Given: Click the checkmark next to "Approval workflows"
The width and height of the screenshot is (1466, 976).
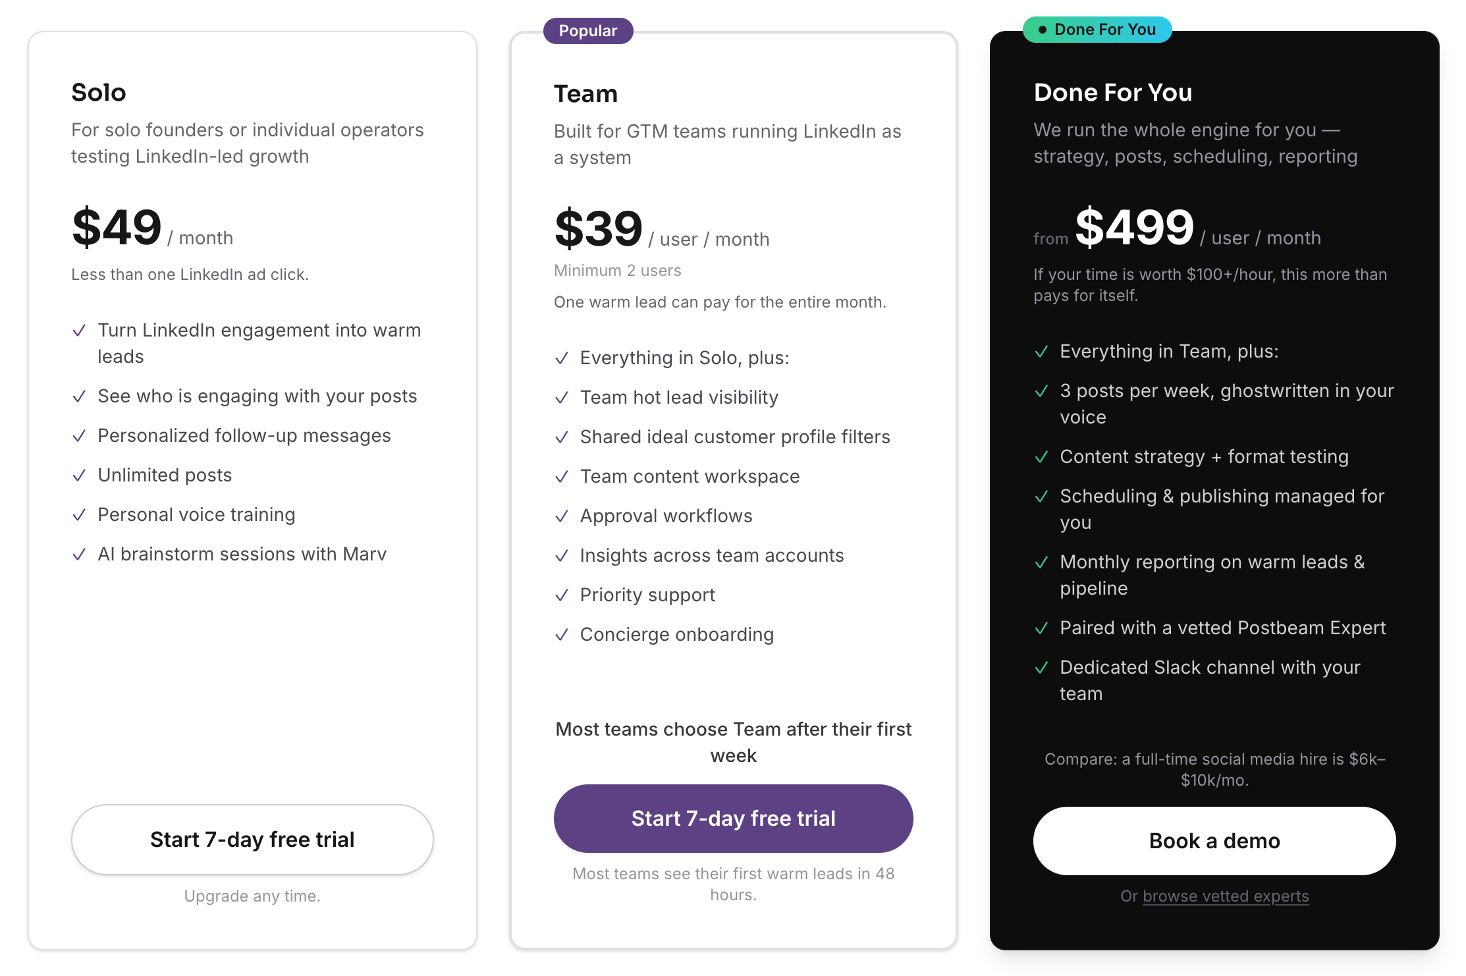Looking at the screenshot, I should coord(562,516).
